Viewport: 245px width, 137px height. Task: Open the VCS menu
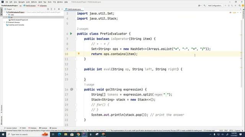click(x=54, y=2)
